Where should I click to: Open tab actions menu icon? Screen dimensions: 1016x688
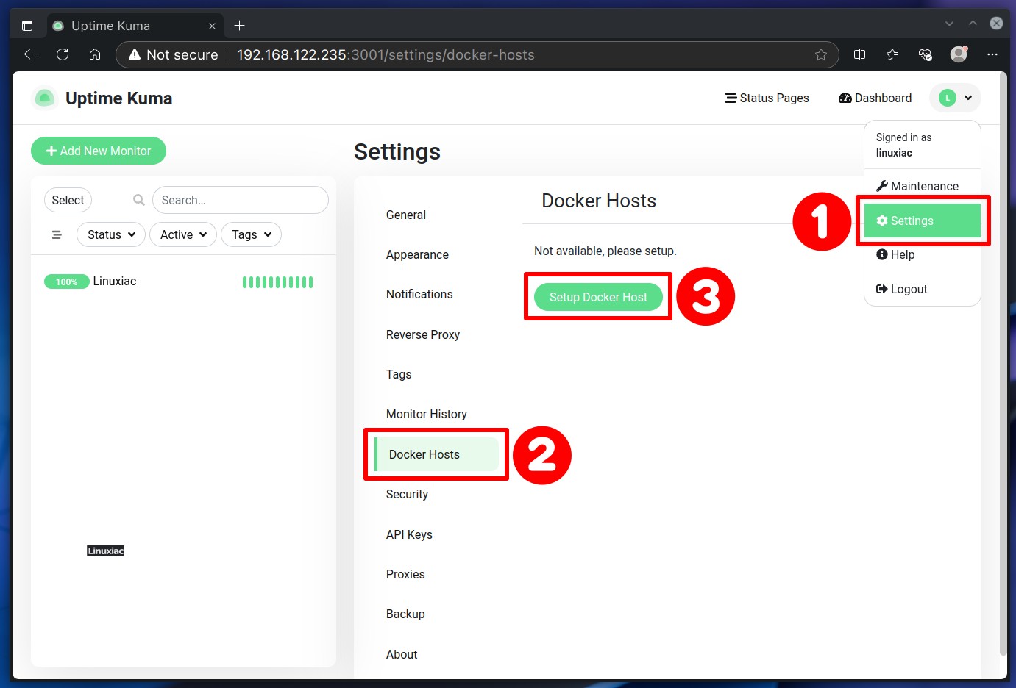pyautogui.click(x=27, y=26)
